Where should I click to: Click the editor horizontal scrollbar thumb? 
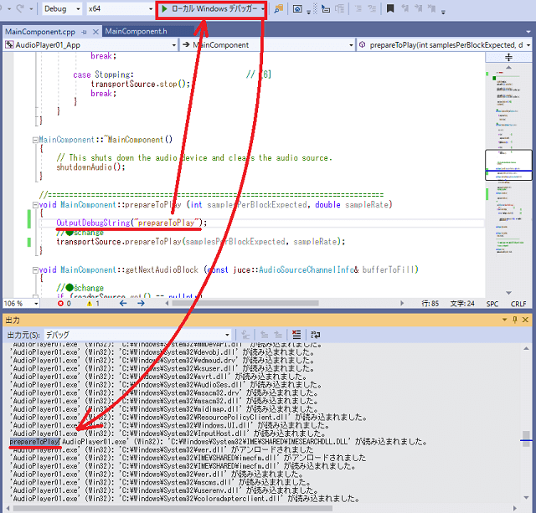pos(245,303)
